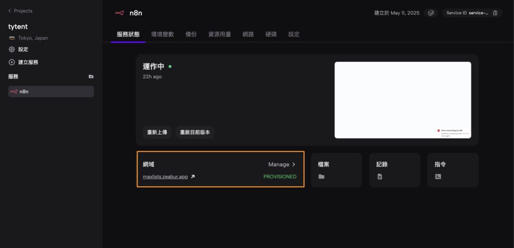The width and height of the screenshot is (514, 248).
Task: Open maxlists.zeabur.app link
Action: coord(165,177)
